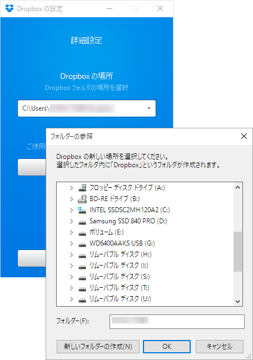Expand the removable disk (I:) node

point(72,266)
